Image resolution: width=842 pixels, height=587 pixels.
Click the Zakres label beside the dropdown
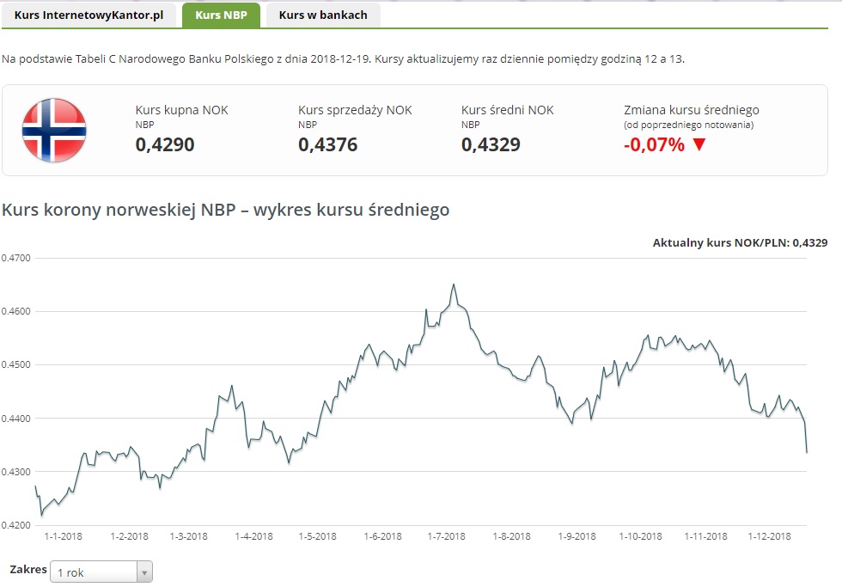tap(27, 570)
